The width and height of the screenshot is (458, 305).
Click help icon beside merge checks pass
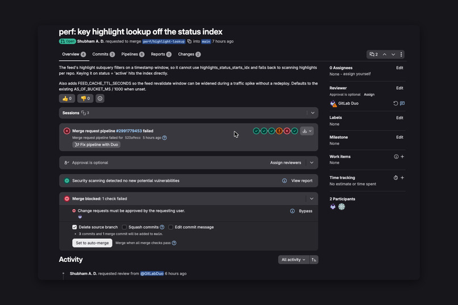tap(174, 243)
